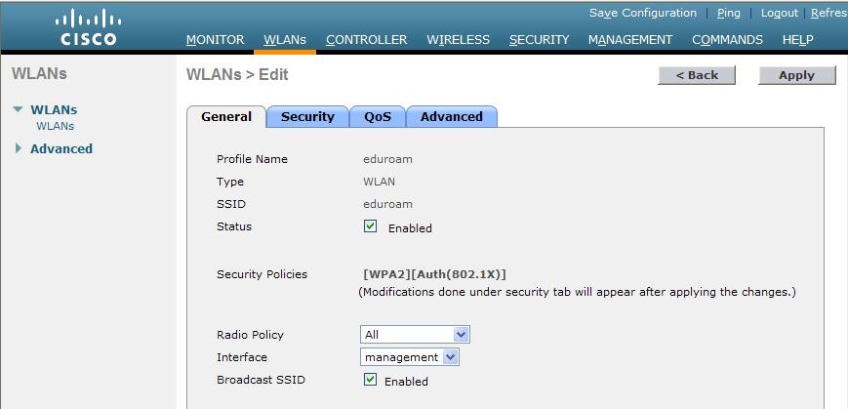Click the Cisco logo
Screen dimensions: 848x409
(88, 29)
